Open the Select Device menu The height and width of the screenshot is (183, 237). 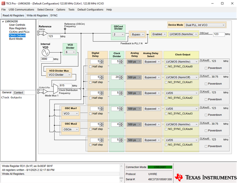(45, 10)
